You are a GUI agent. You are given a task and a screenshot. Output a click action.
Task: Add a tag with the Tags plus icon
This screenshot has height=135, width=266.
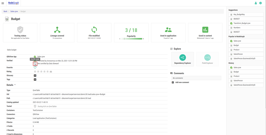click(35, 79)
